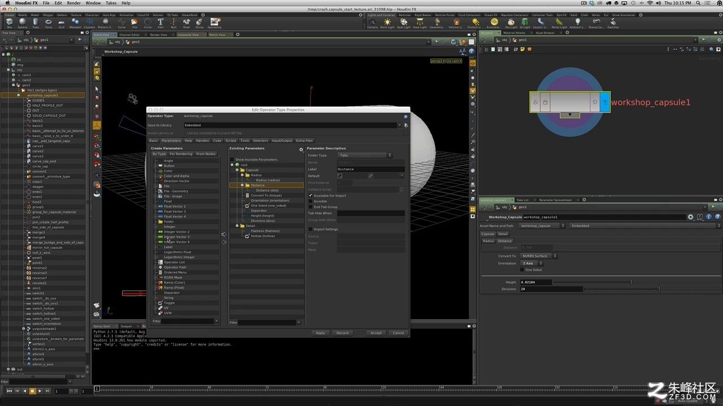
Task: Click the Label field containing Distance
Action: pos(371,169)
